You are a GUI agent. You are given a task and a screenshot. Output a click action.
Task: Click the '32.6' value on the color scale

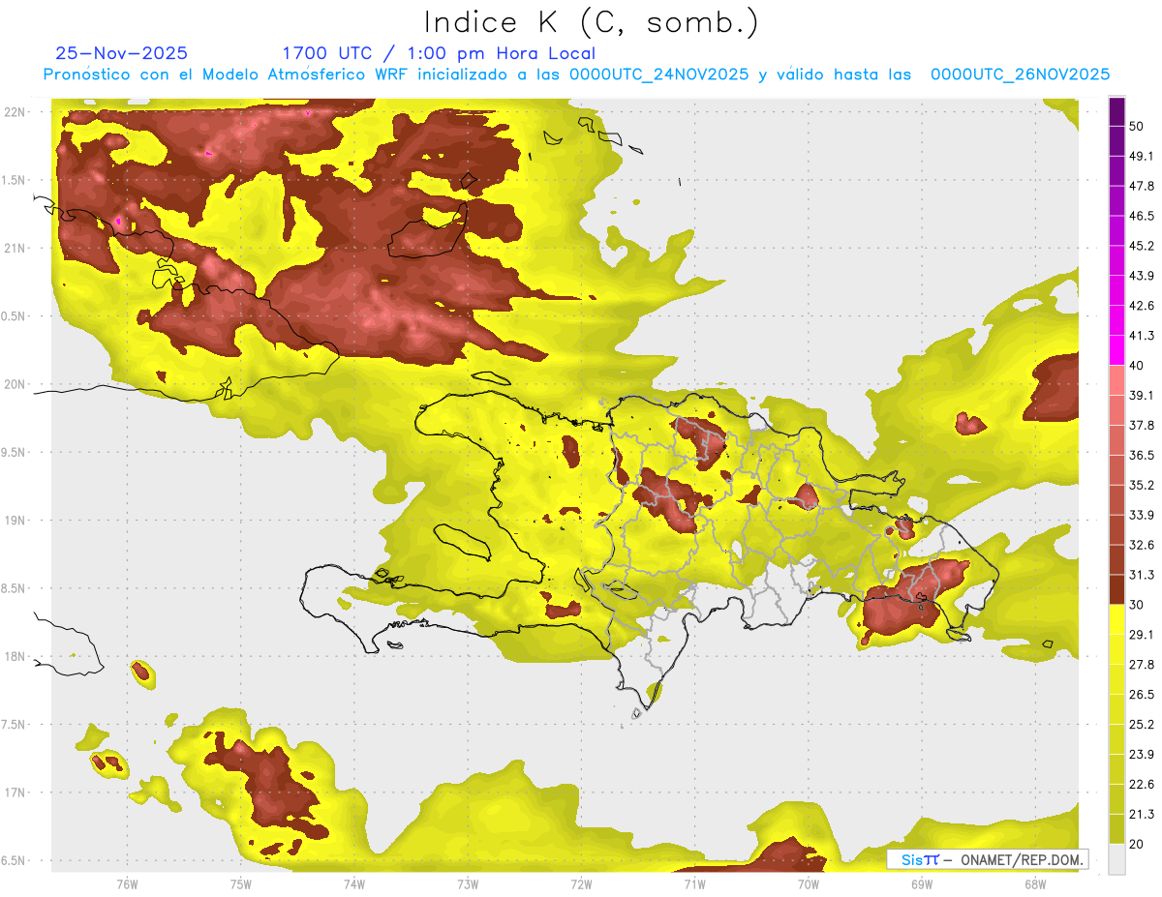pyautogui.click(x=1142, y=545)
